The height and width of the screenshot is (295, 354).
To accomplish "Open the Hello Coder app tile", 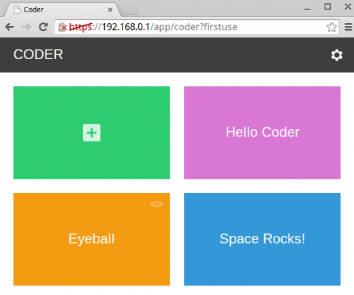I will click(262, 133).
